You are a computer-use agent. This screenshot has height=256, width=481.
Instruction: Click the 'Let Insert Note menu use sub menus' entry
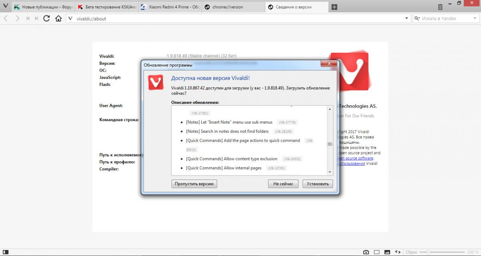(229, 122)
